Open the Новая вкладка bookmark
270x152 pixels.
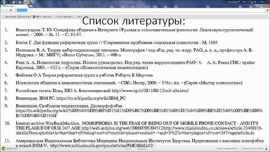coord(10,17)
